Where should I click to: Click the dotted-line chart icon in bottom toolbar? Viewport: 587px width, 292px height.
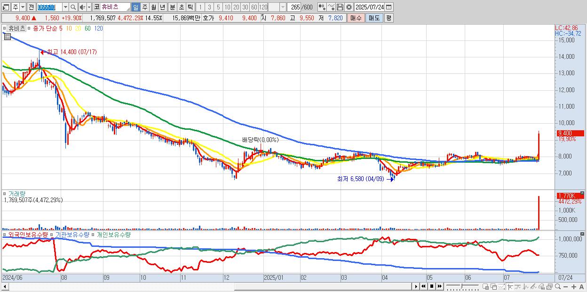coord(501,286)
